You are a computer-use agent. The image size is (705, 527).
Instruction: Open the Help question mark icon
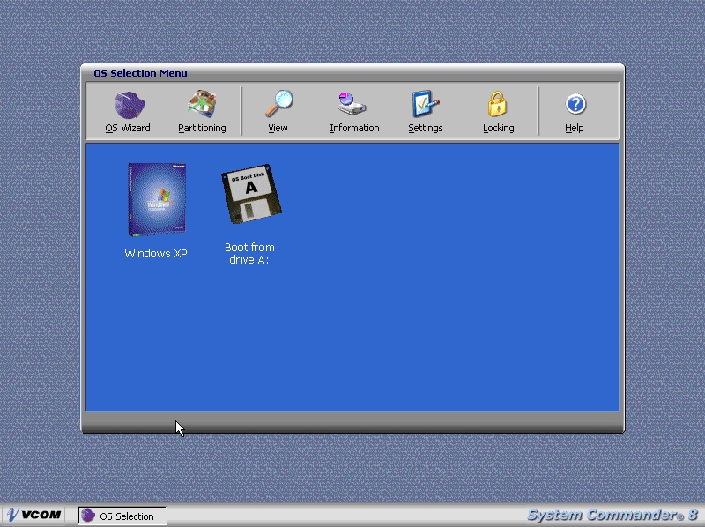[575, 104]
